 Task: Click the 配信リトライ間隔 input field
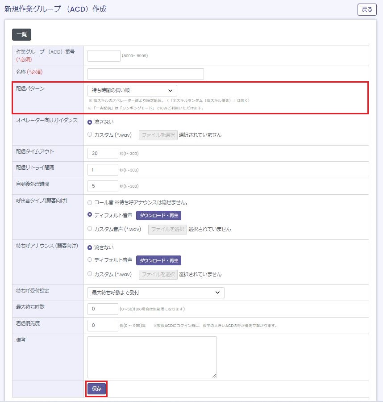pyautogui.click(x=103, y=170)
